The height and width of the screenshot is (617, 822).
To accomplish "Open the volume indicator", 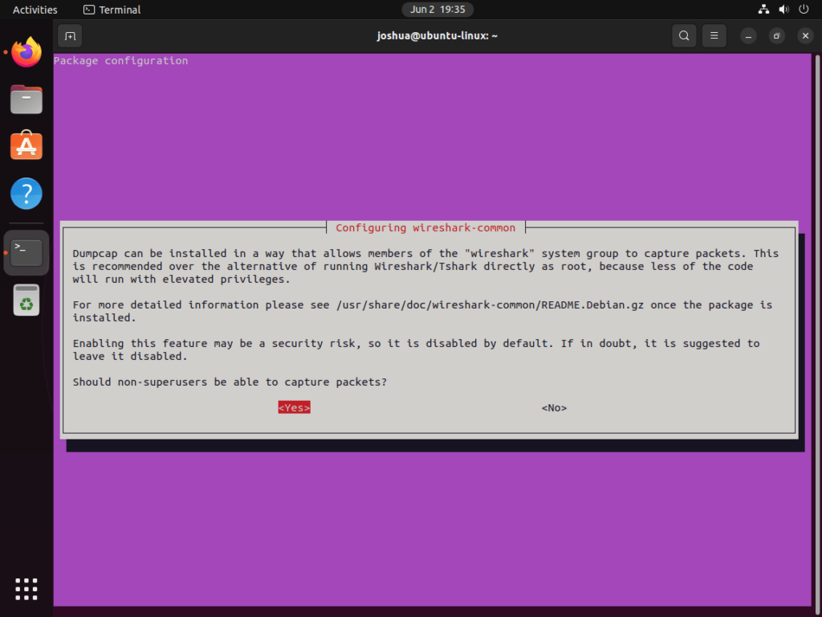I will (783, 10).
